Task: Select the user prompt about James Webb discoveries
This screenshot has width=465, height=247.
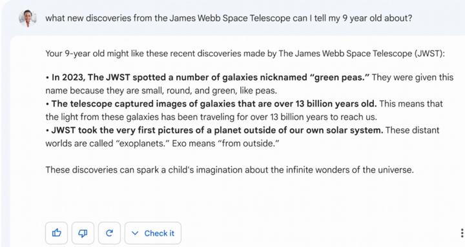Action: tap(229, 18)
